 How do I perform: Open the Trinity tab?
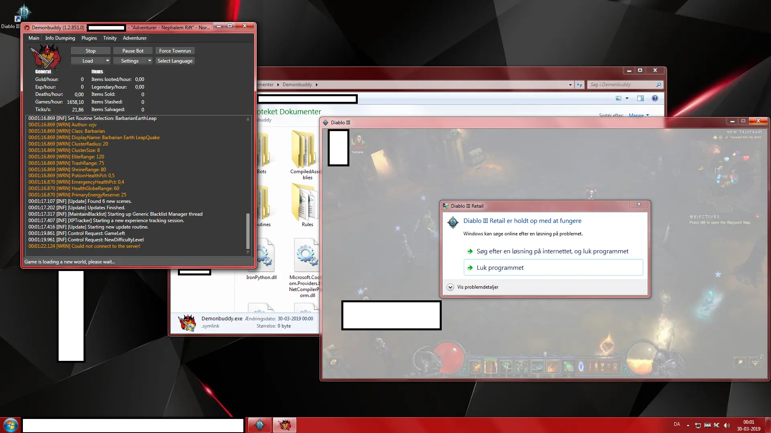[x=110, y=38]
